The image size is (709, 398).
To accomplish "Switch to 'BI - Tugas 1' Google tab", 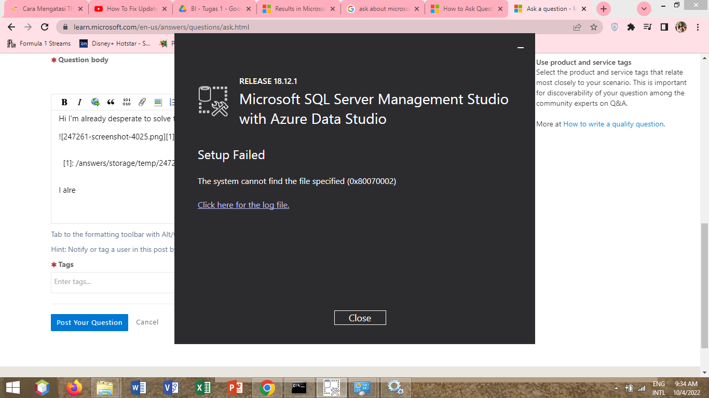I will coord(214,9).
